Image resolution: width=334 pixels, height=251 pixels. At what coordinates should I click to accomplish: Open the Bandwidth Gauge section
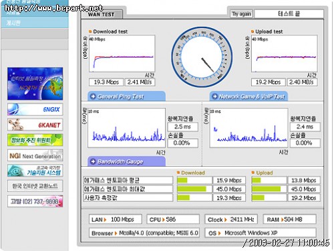pos(126,161)
